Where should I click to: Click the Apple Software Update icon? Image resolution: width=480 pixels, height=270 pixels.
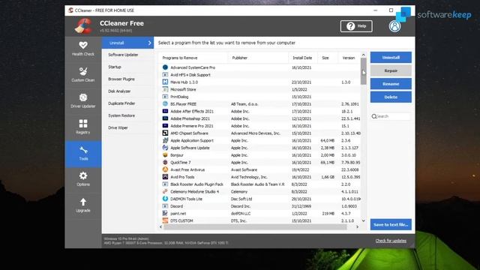[x=165, y=148]
